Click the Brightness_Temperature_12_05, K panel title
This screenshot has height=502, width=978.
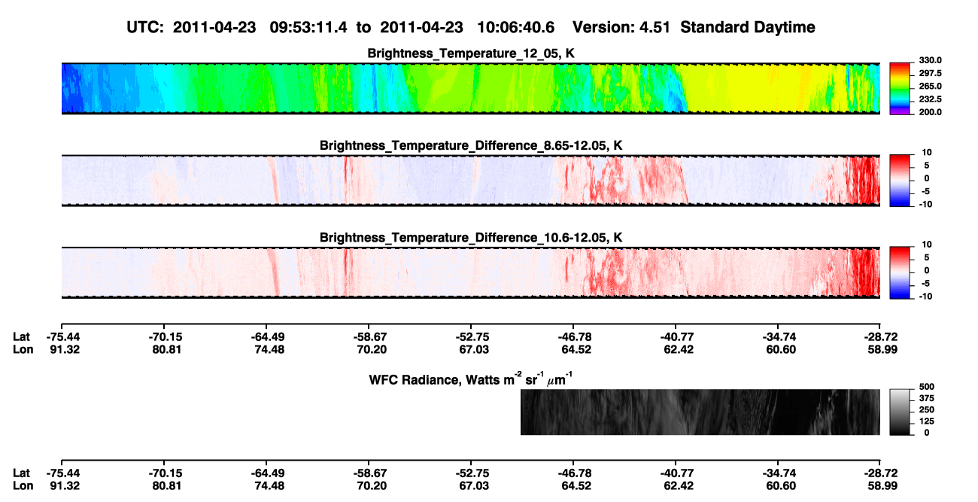471,53
